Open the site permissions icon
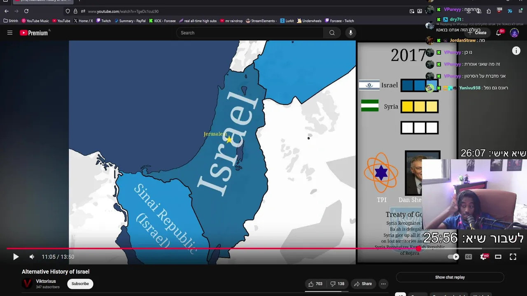The width and height of the screenshot is (527, 296). (83, 11)
